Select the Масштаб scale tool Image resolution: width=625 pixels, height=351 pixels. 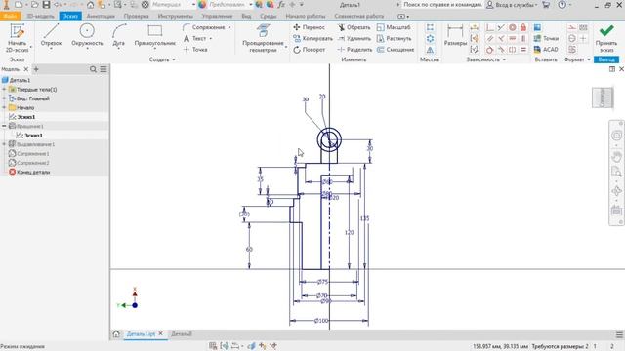(394, 27)
